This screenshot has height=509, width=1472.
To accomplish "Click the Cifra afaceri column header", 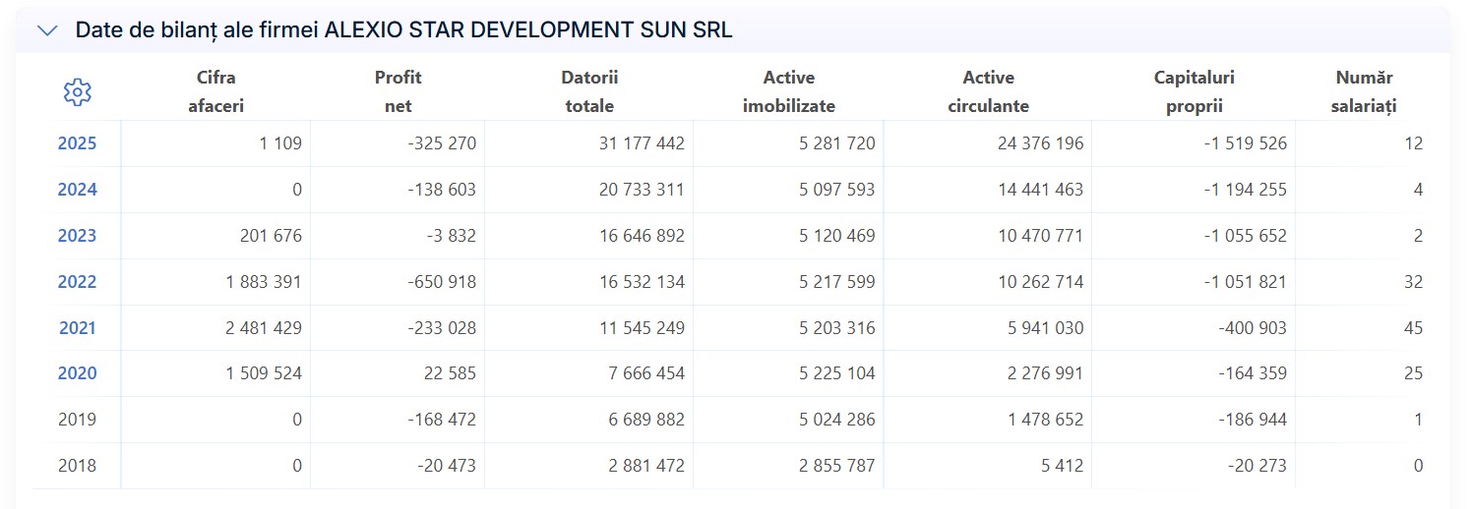I will (215, 91).
